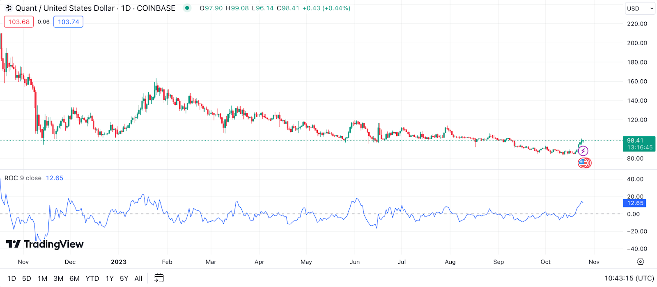This screenshot has width=657, height=287.
Task: Click the 120.00 price axis label
Action: click(637, 120)
